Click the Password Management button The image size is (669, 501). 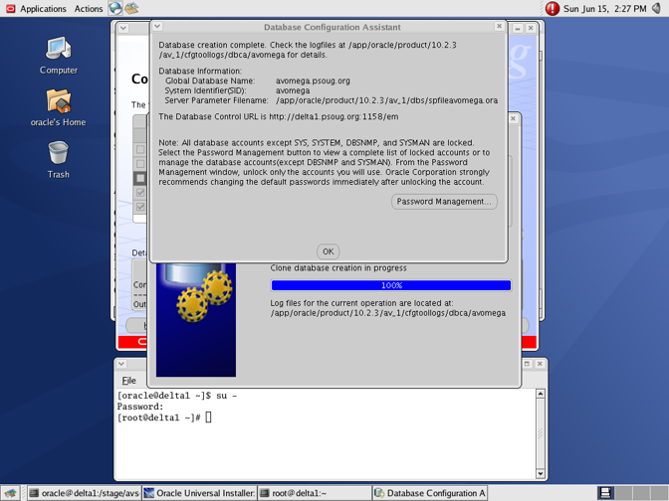(444, 202)
